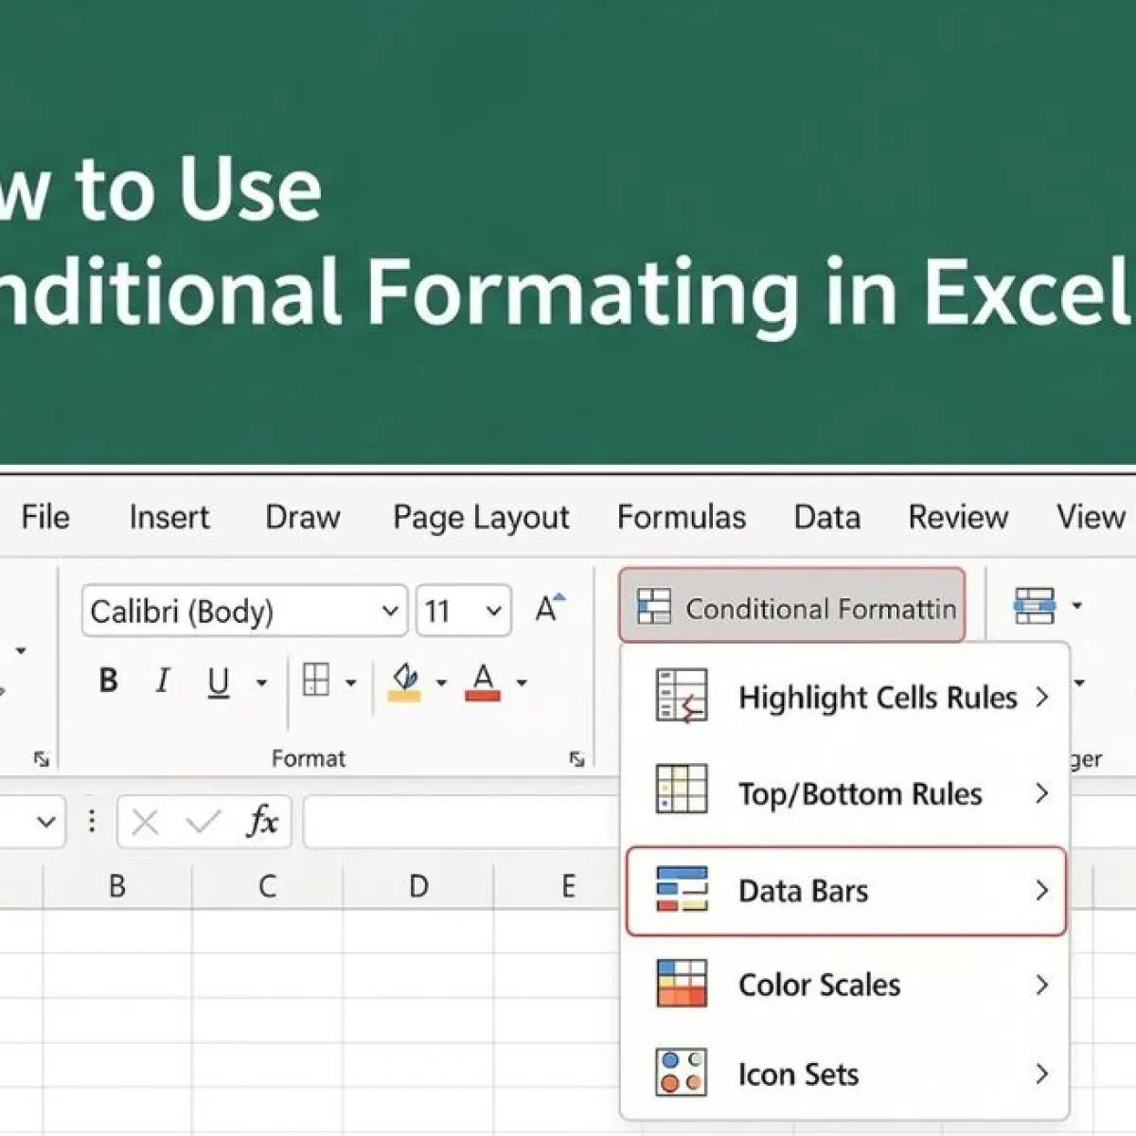
Task: Open the Draw ribbon tab
Action: click(303, 517)
